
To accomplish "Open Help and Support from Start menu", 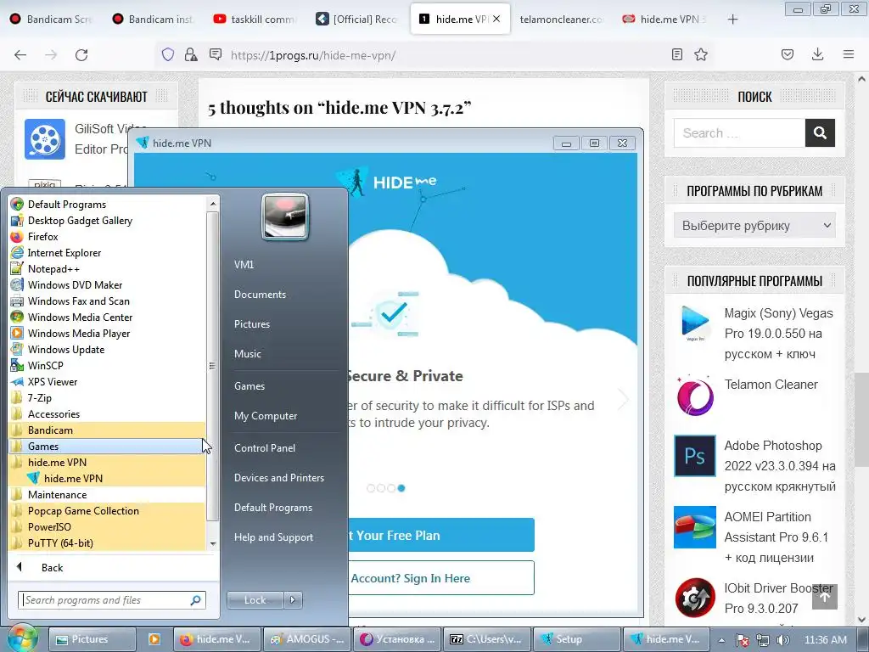I will (273, 537).
